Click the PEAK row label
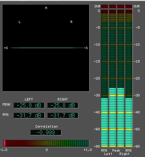 pyautogui.click(x=6, y=105)
